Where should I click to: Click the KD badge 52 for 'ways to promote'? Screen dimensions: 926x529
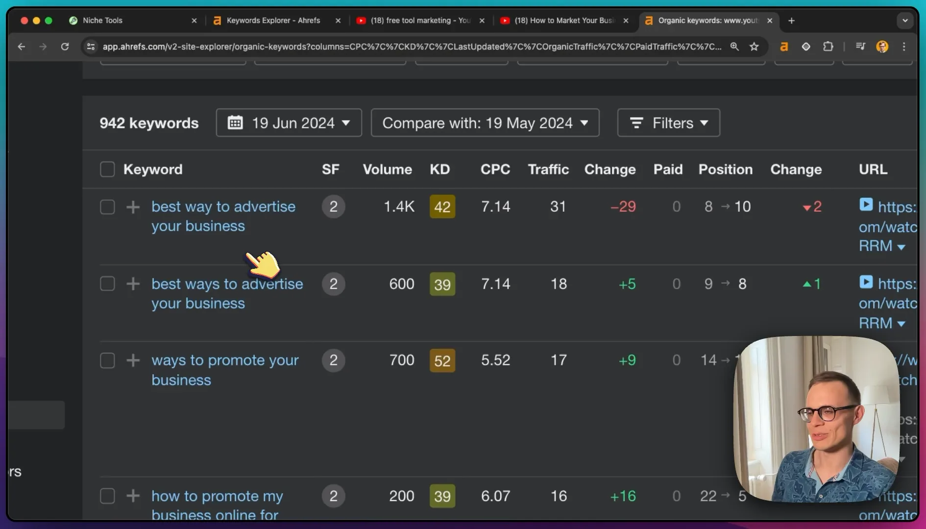[442, 361]
